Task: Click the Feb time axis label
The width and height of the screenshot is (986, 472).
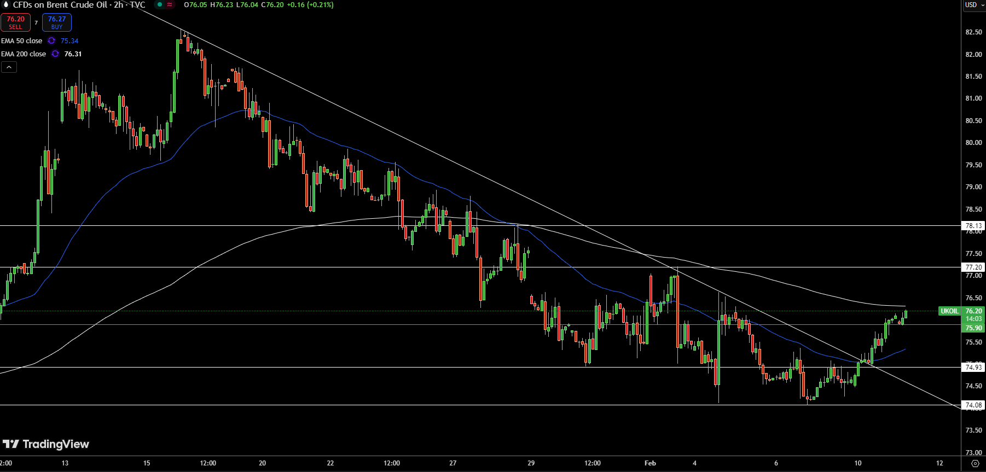Action: click(650, 463)
